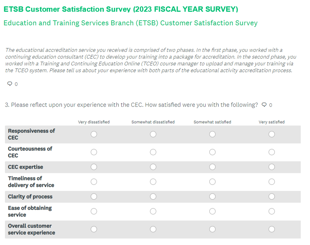Click the Responsiveness of CEC row label
Viewport: 310px width, 245px height.
pos(31,134)
